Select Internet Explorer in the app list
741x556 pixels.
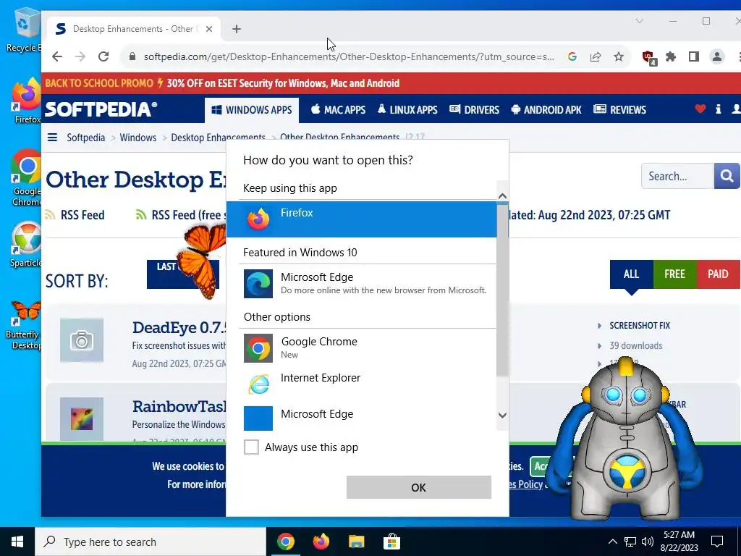(361, 383)
